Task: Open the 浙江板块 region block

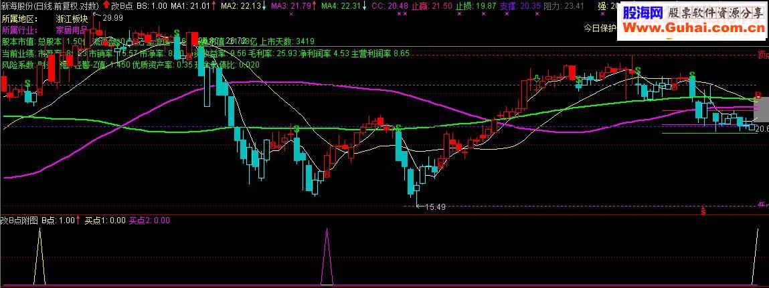Action: pyautogui.click(x=72, y=19)
